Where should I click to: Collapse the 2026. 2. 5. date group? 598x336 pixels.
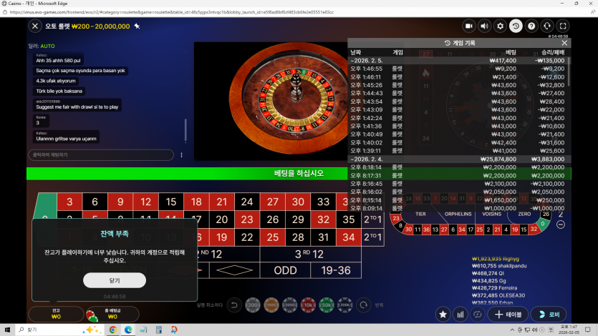(x=458, y=61)
